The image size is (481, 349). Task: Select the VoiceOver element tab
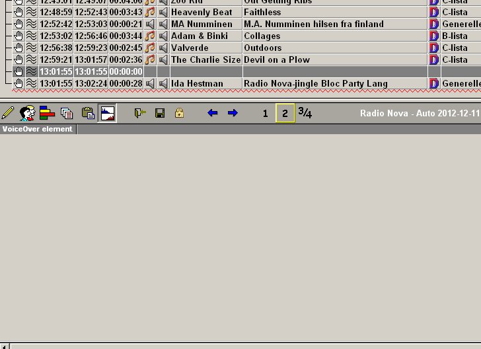point(38,129)
